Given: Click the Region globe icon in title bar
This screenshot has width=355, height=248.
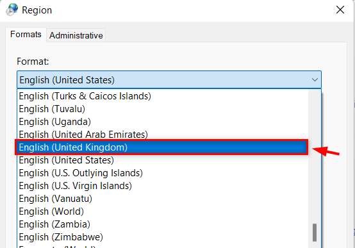Looking at the screenshot, I should tap(12, 10).
